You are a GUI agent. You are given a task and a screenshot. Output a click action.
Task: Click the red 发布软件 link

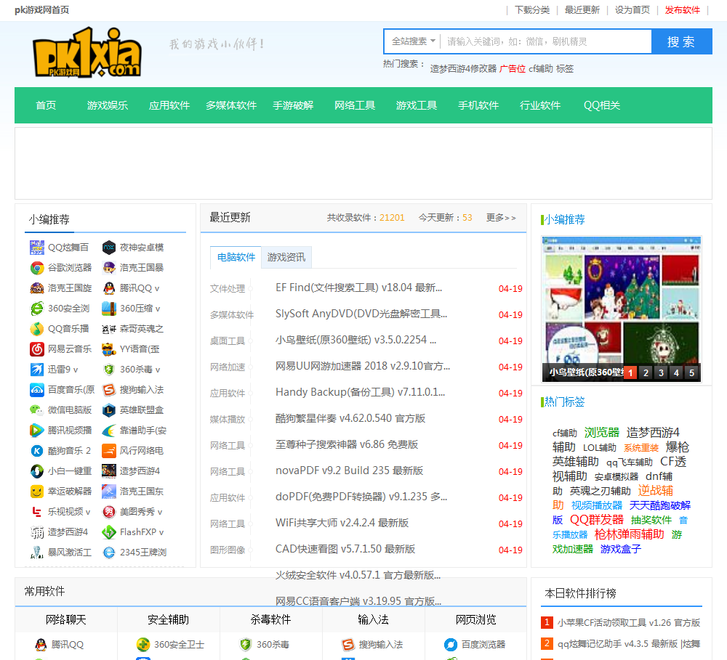pos(683,10)
